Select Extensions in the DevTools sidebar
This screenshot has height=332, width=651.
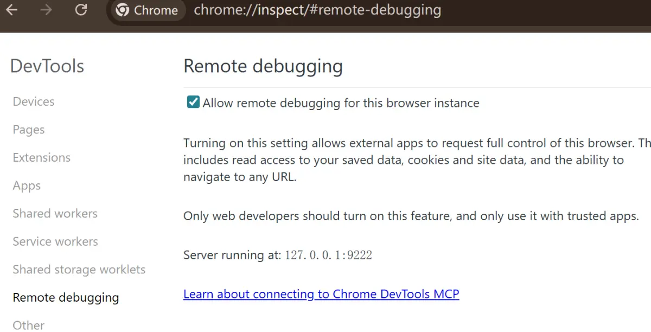[x=42, y=157]
